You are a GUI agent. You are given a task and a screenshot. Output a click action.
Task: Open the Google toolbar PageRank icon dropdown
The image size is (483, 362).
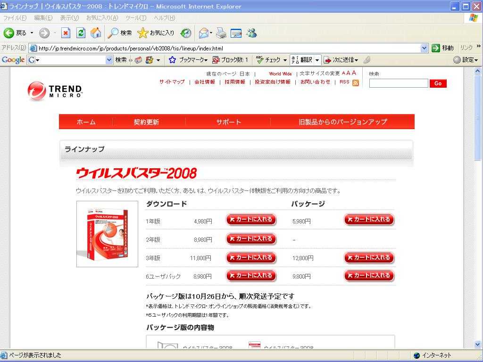pyautogui.click(x=158, y=60)
